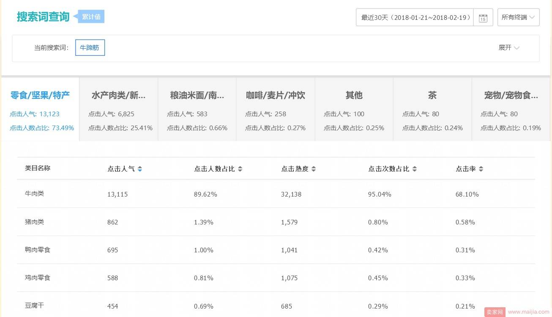Click the 588 value in 鸡肉零食 row
The height and width of the screenshot is (317, 552).
click(113, 278)
